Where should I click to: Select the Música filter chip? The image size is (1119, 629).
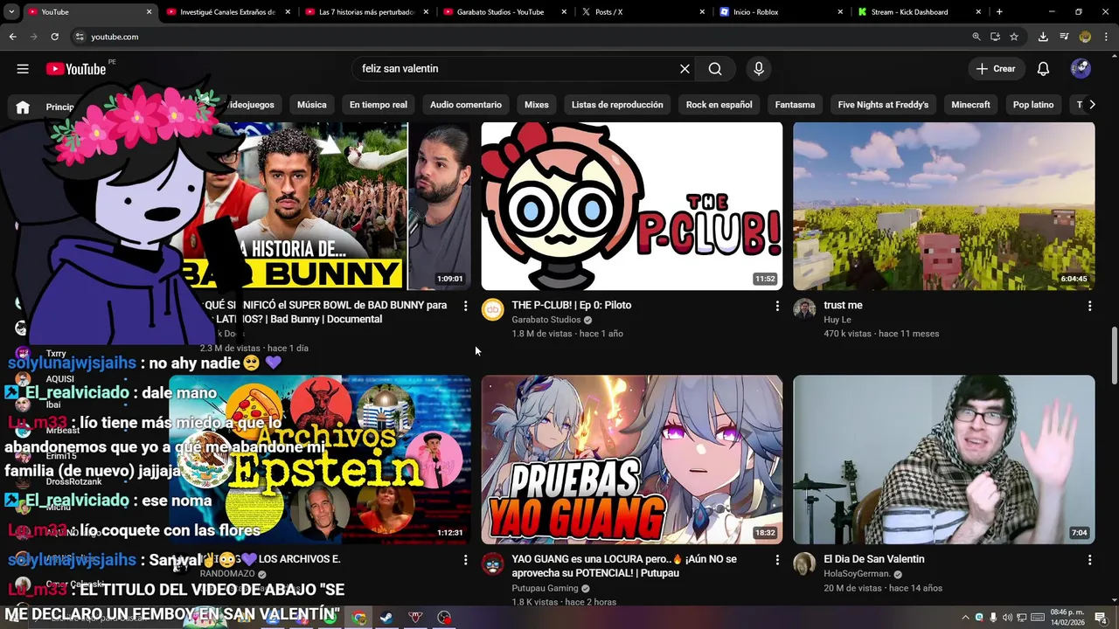(x=311, y=105)
